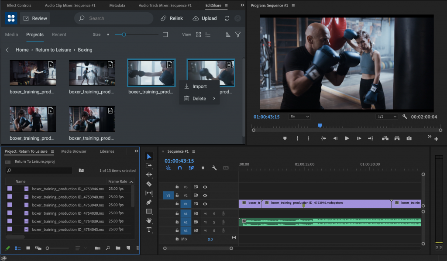This screenshot has height=261, width=447.
Task: Toggle snap in the timeline
Action: click(180, 168)
